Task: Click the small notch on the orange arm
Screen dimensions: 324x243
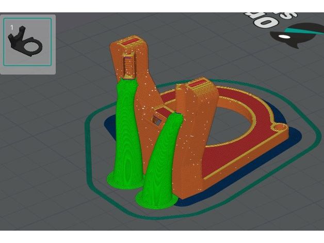Action: pos(156,120)
